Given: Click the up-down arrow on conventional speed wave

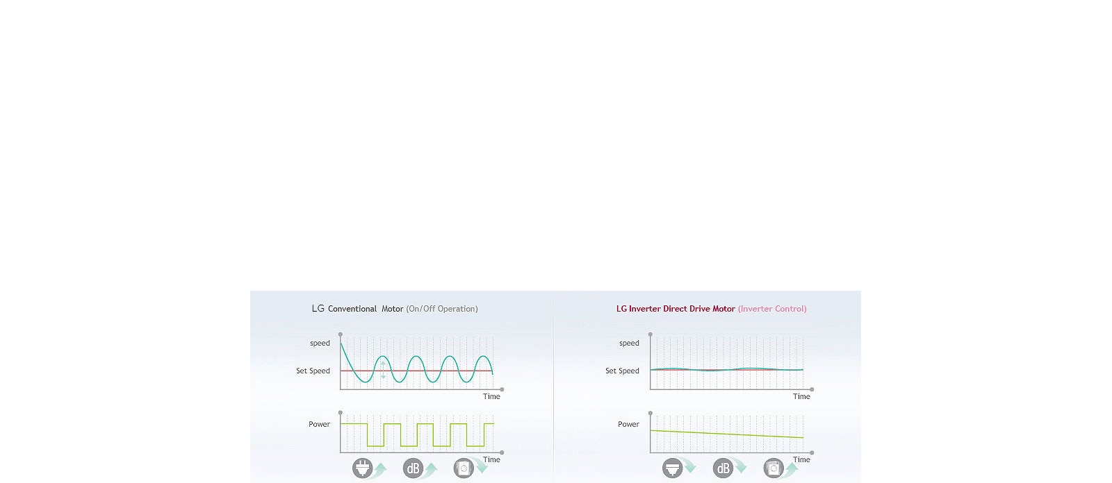Looking at the screenshot, I should (383, 370).
